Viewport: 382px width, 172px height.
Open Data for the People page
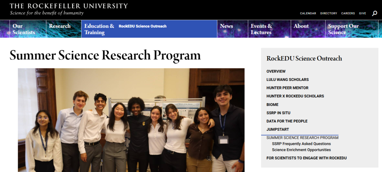287,121
